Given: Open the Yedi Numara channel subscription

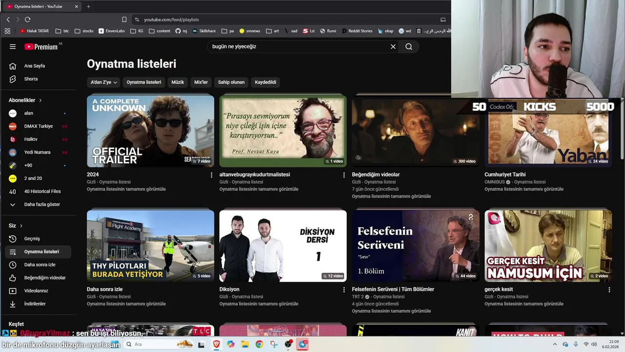Looking at the screenshot, I should [x=38, y=152].
